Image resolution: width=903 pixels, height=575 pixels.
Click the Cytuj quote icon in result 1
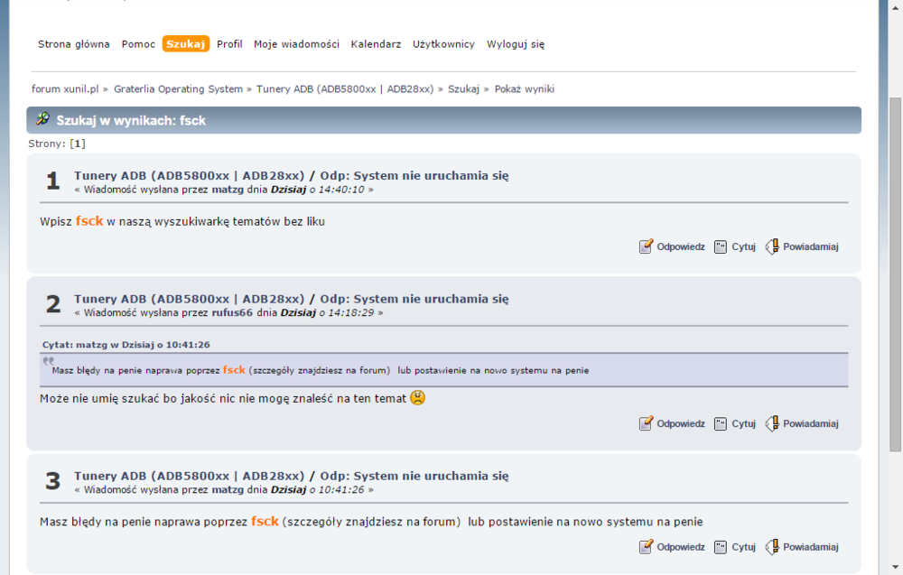[721, 246]
